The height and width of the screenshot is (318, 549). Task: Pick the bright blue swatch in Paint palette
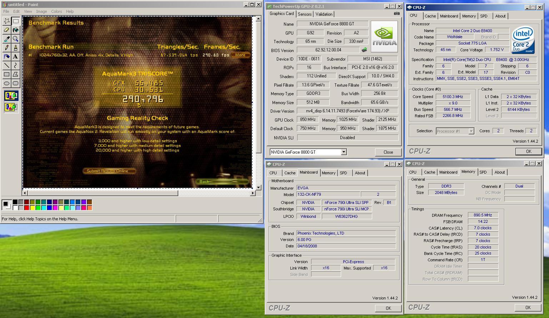pyautogui.click(x=50, y=208)
